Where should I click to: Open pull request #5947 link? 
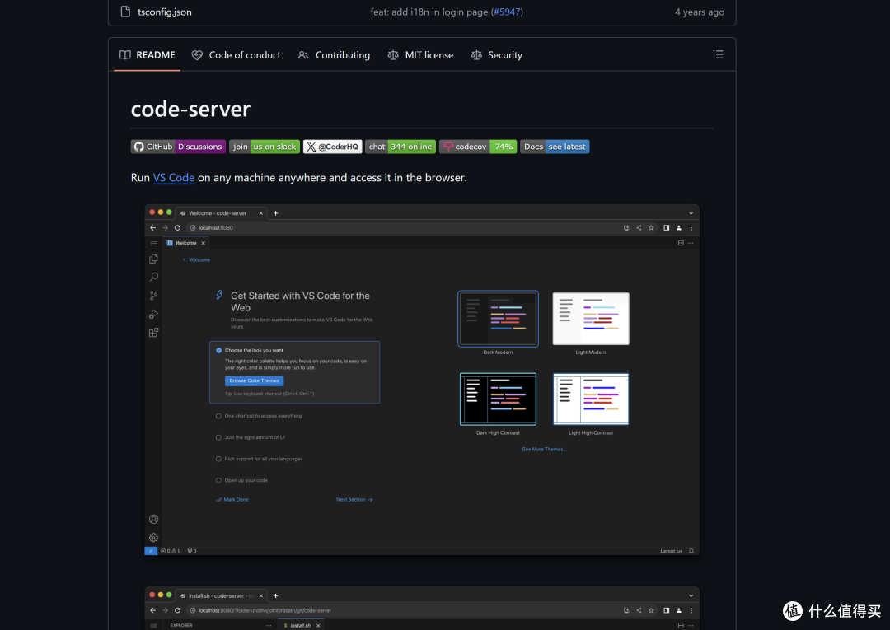pos(507,12)
